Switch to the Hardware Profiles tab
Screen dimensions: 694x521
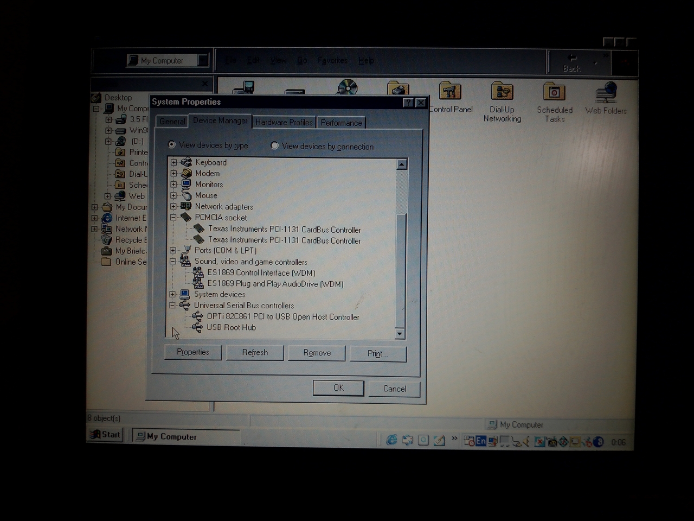pos(284,122)
